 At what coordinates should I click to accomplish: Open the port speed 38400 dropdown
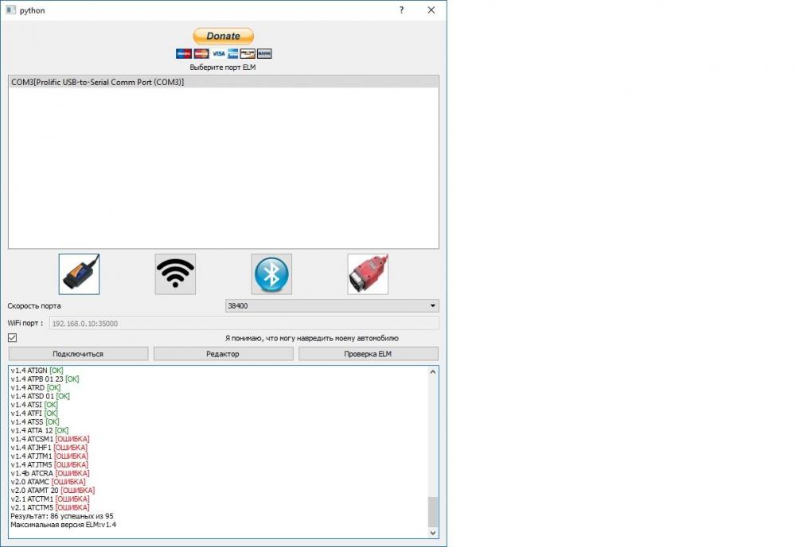[x=332, y=305]
